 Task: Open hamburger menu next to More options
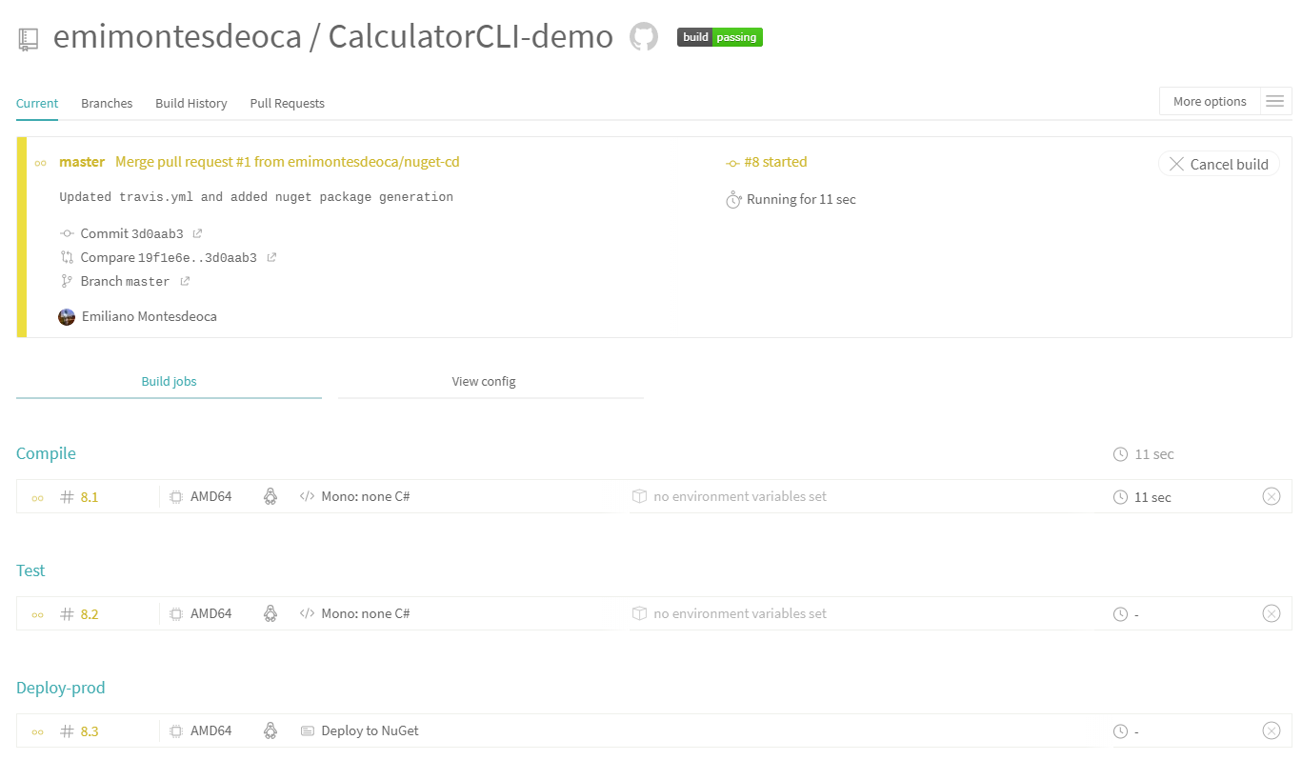click(x=1275, y=101)
